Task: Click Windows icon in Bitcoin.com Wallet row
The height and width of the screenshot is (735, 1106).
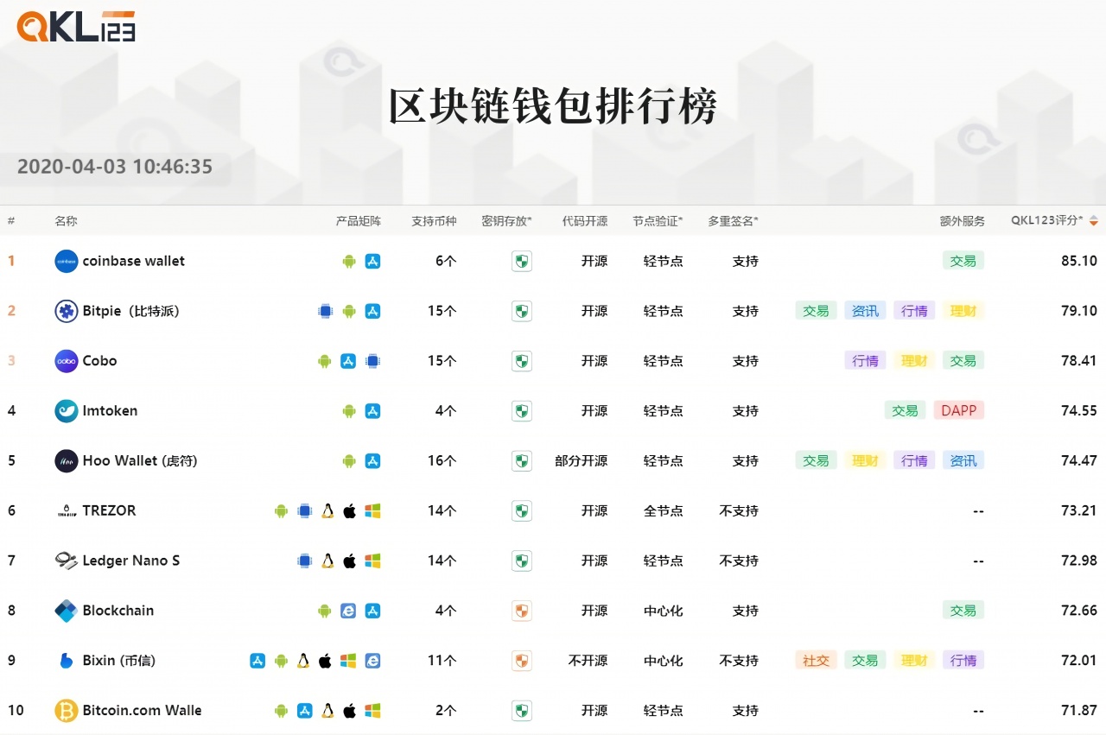Action: click(372, 711)
